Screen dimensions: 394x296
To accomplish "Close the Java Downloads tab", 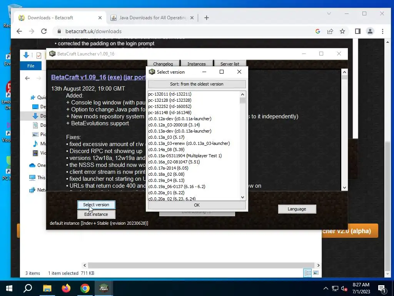I will point(192,18).
